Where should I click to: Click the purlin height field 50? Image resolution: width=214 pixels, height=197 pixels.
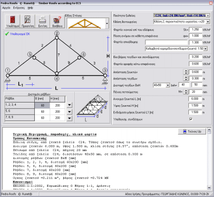(196, 85)
